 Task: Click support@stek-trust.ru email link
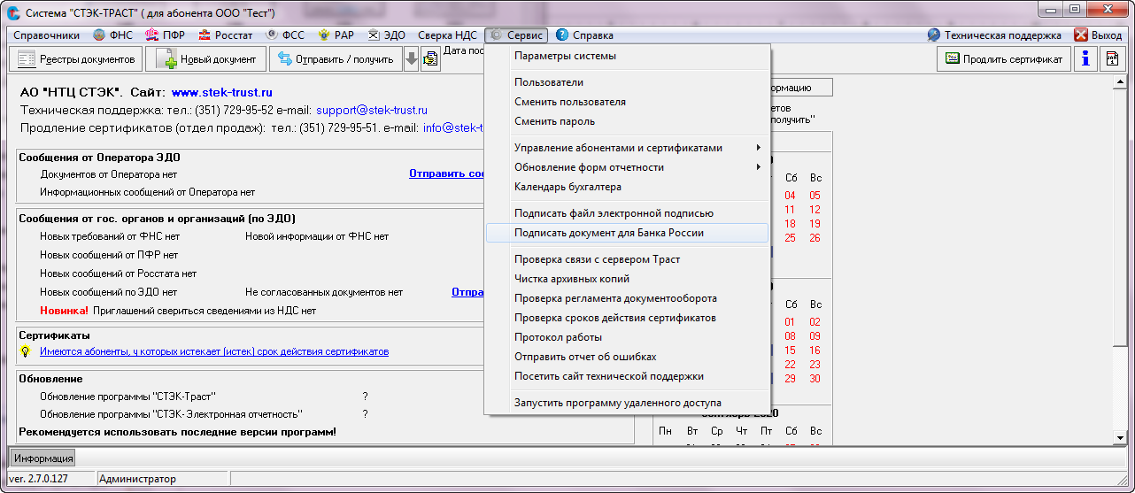[372, 111]
